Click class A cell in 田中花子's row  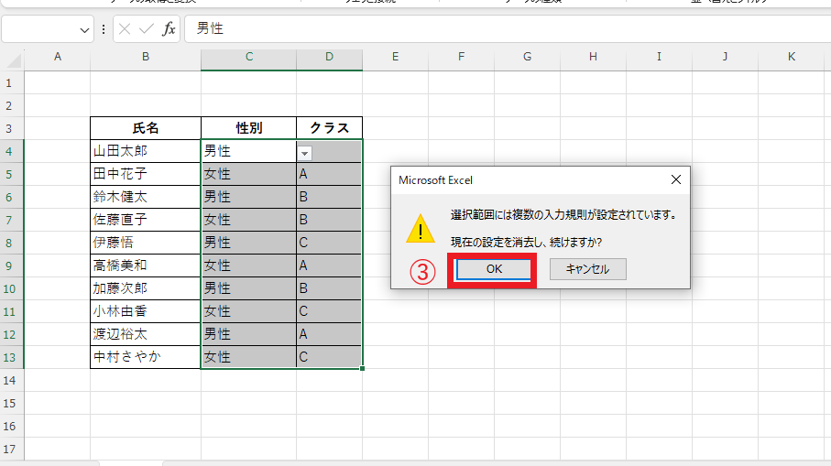[330, 174]
